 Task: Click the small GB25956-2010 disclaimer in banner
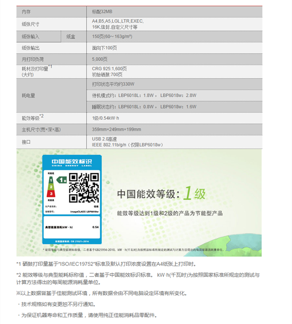[x=134, y=250]
